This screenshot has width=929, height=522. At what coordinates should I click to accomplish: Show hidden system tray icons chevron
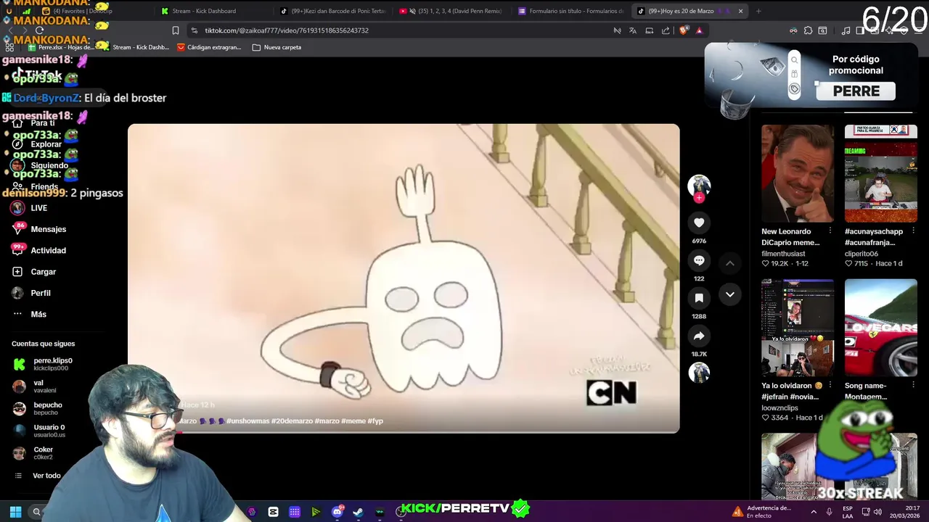(814, 512)
